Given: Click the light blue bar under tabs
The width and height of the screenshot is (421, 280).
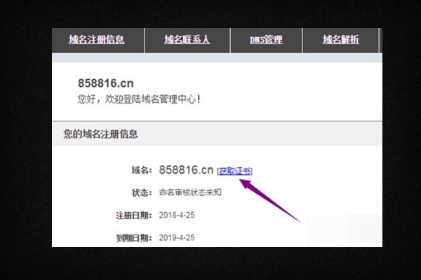Looking at the screenshot, I should coord(217,58).
